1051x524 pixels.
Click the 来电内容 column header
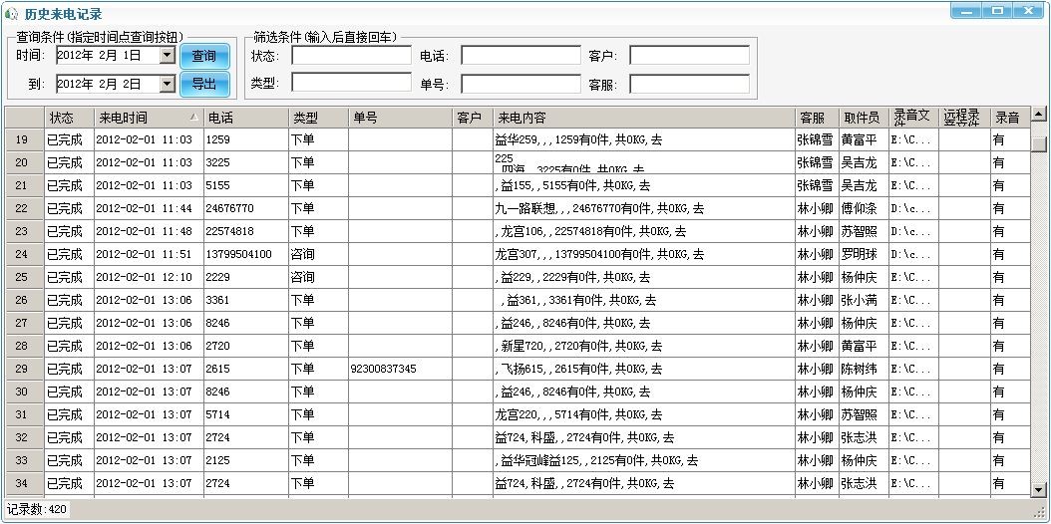pos(644,118)
